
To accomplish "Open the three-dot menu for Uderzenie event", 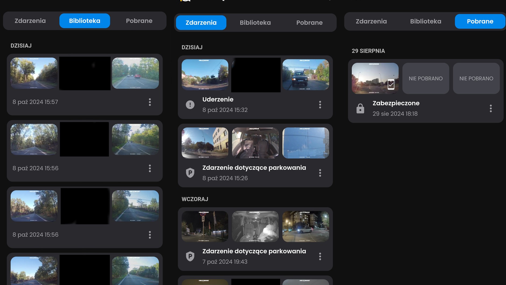I will click(x=320, y=105).
